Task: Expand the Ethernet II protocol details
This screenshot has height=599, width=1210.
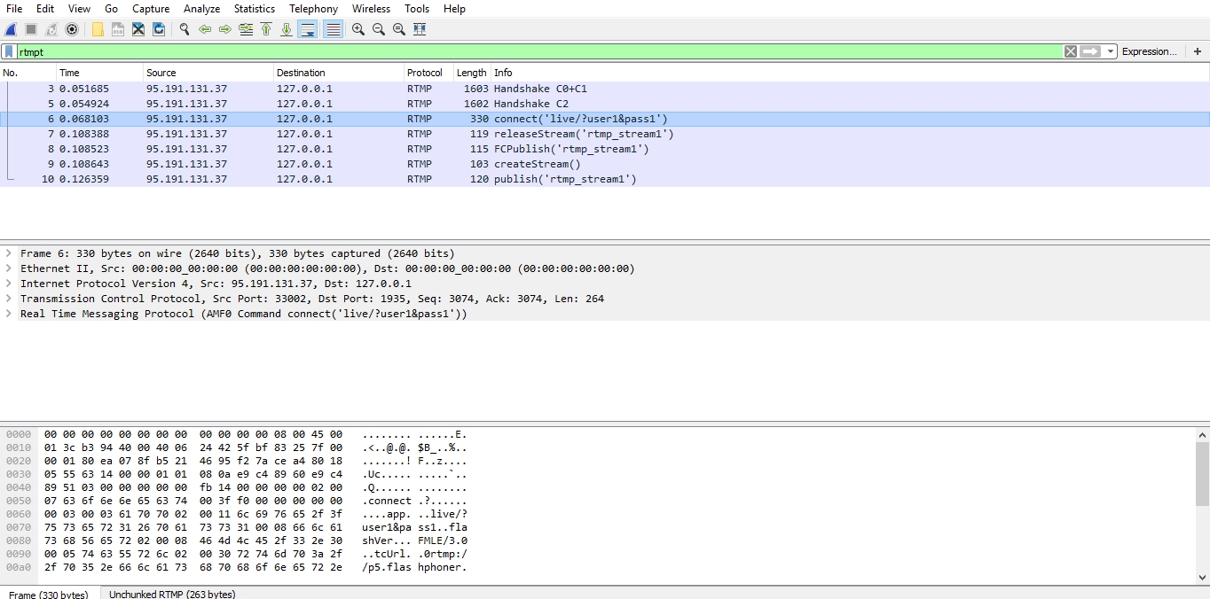Action: (9, 268)
